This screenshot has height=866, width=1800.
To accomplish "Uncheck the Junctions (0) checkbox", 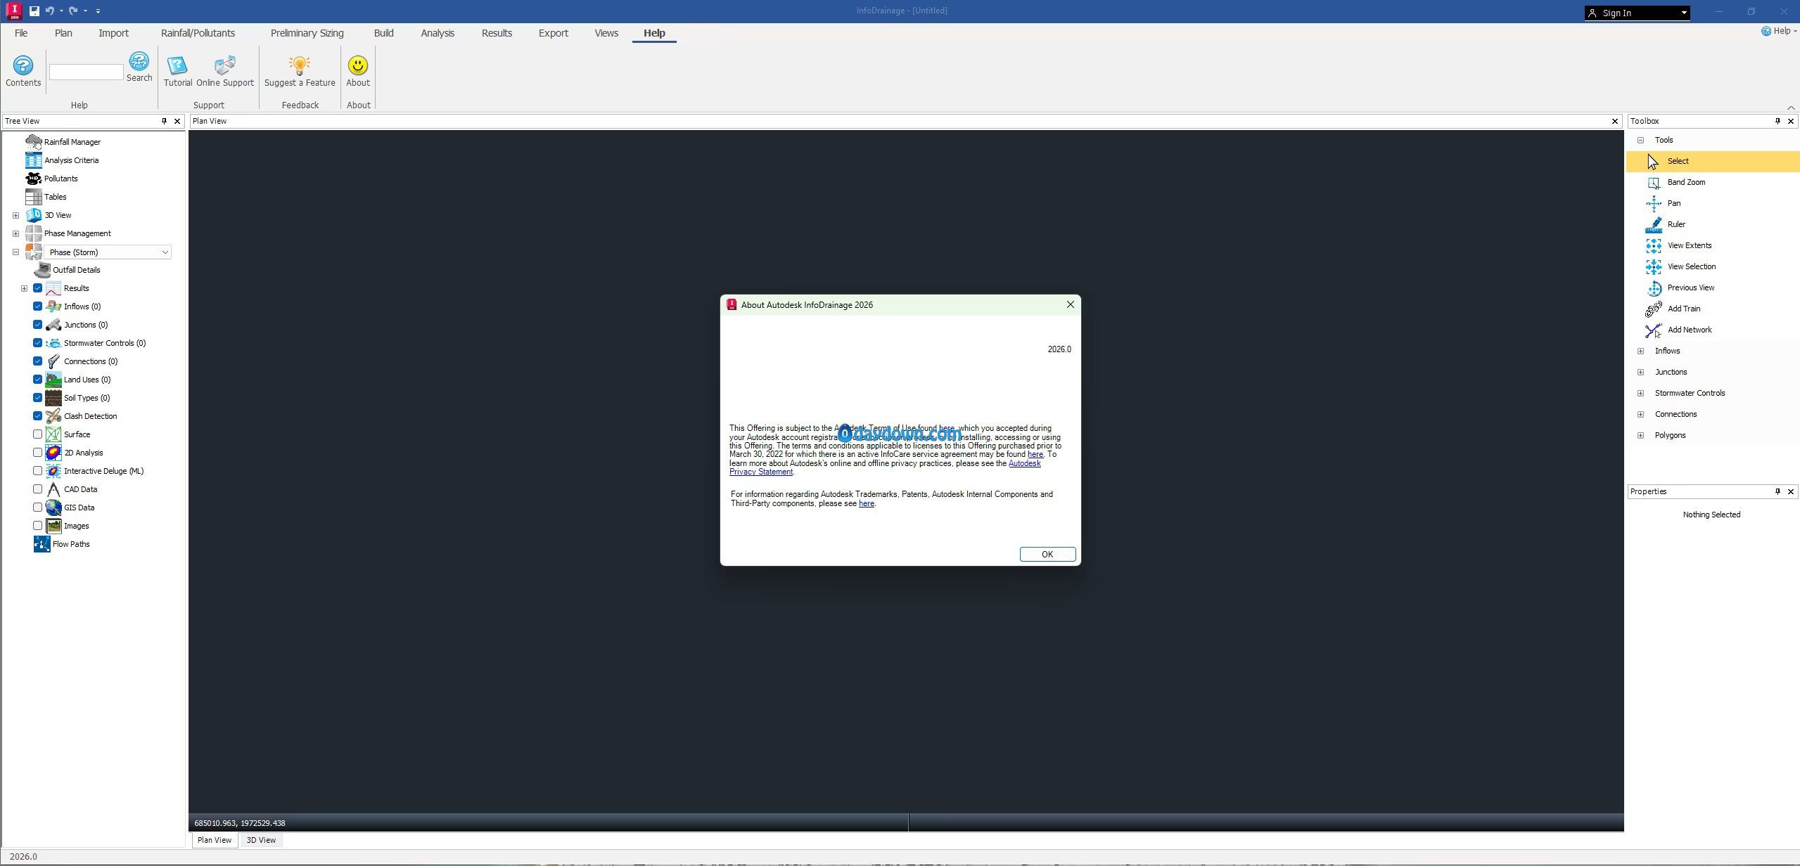I will coord(38,325).
